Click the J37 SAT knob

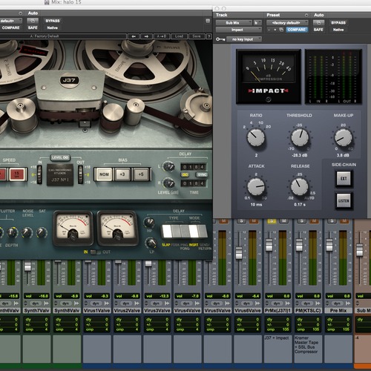coord(42,232)
